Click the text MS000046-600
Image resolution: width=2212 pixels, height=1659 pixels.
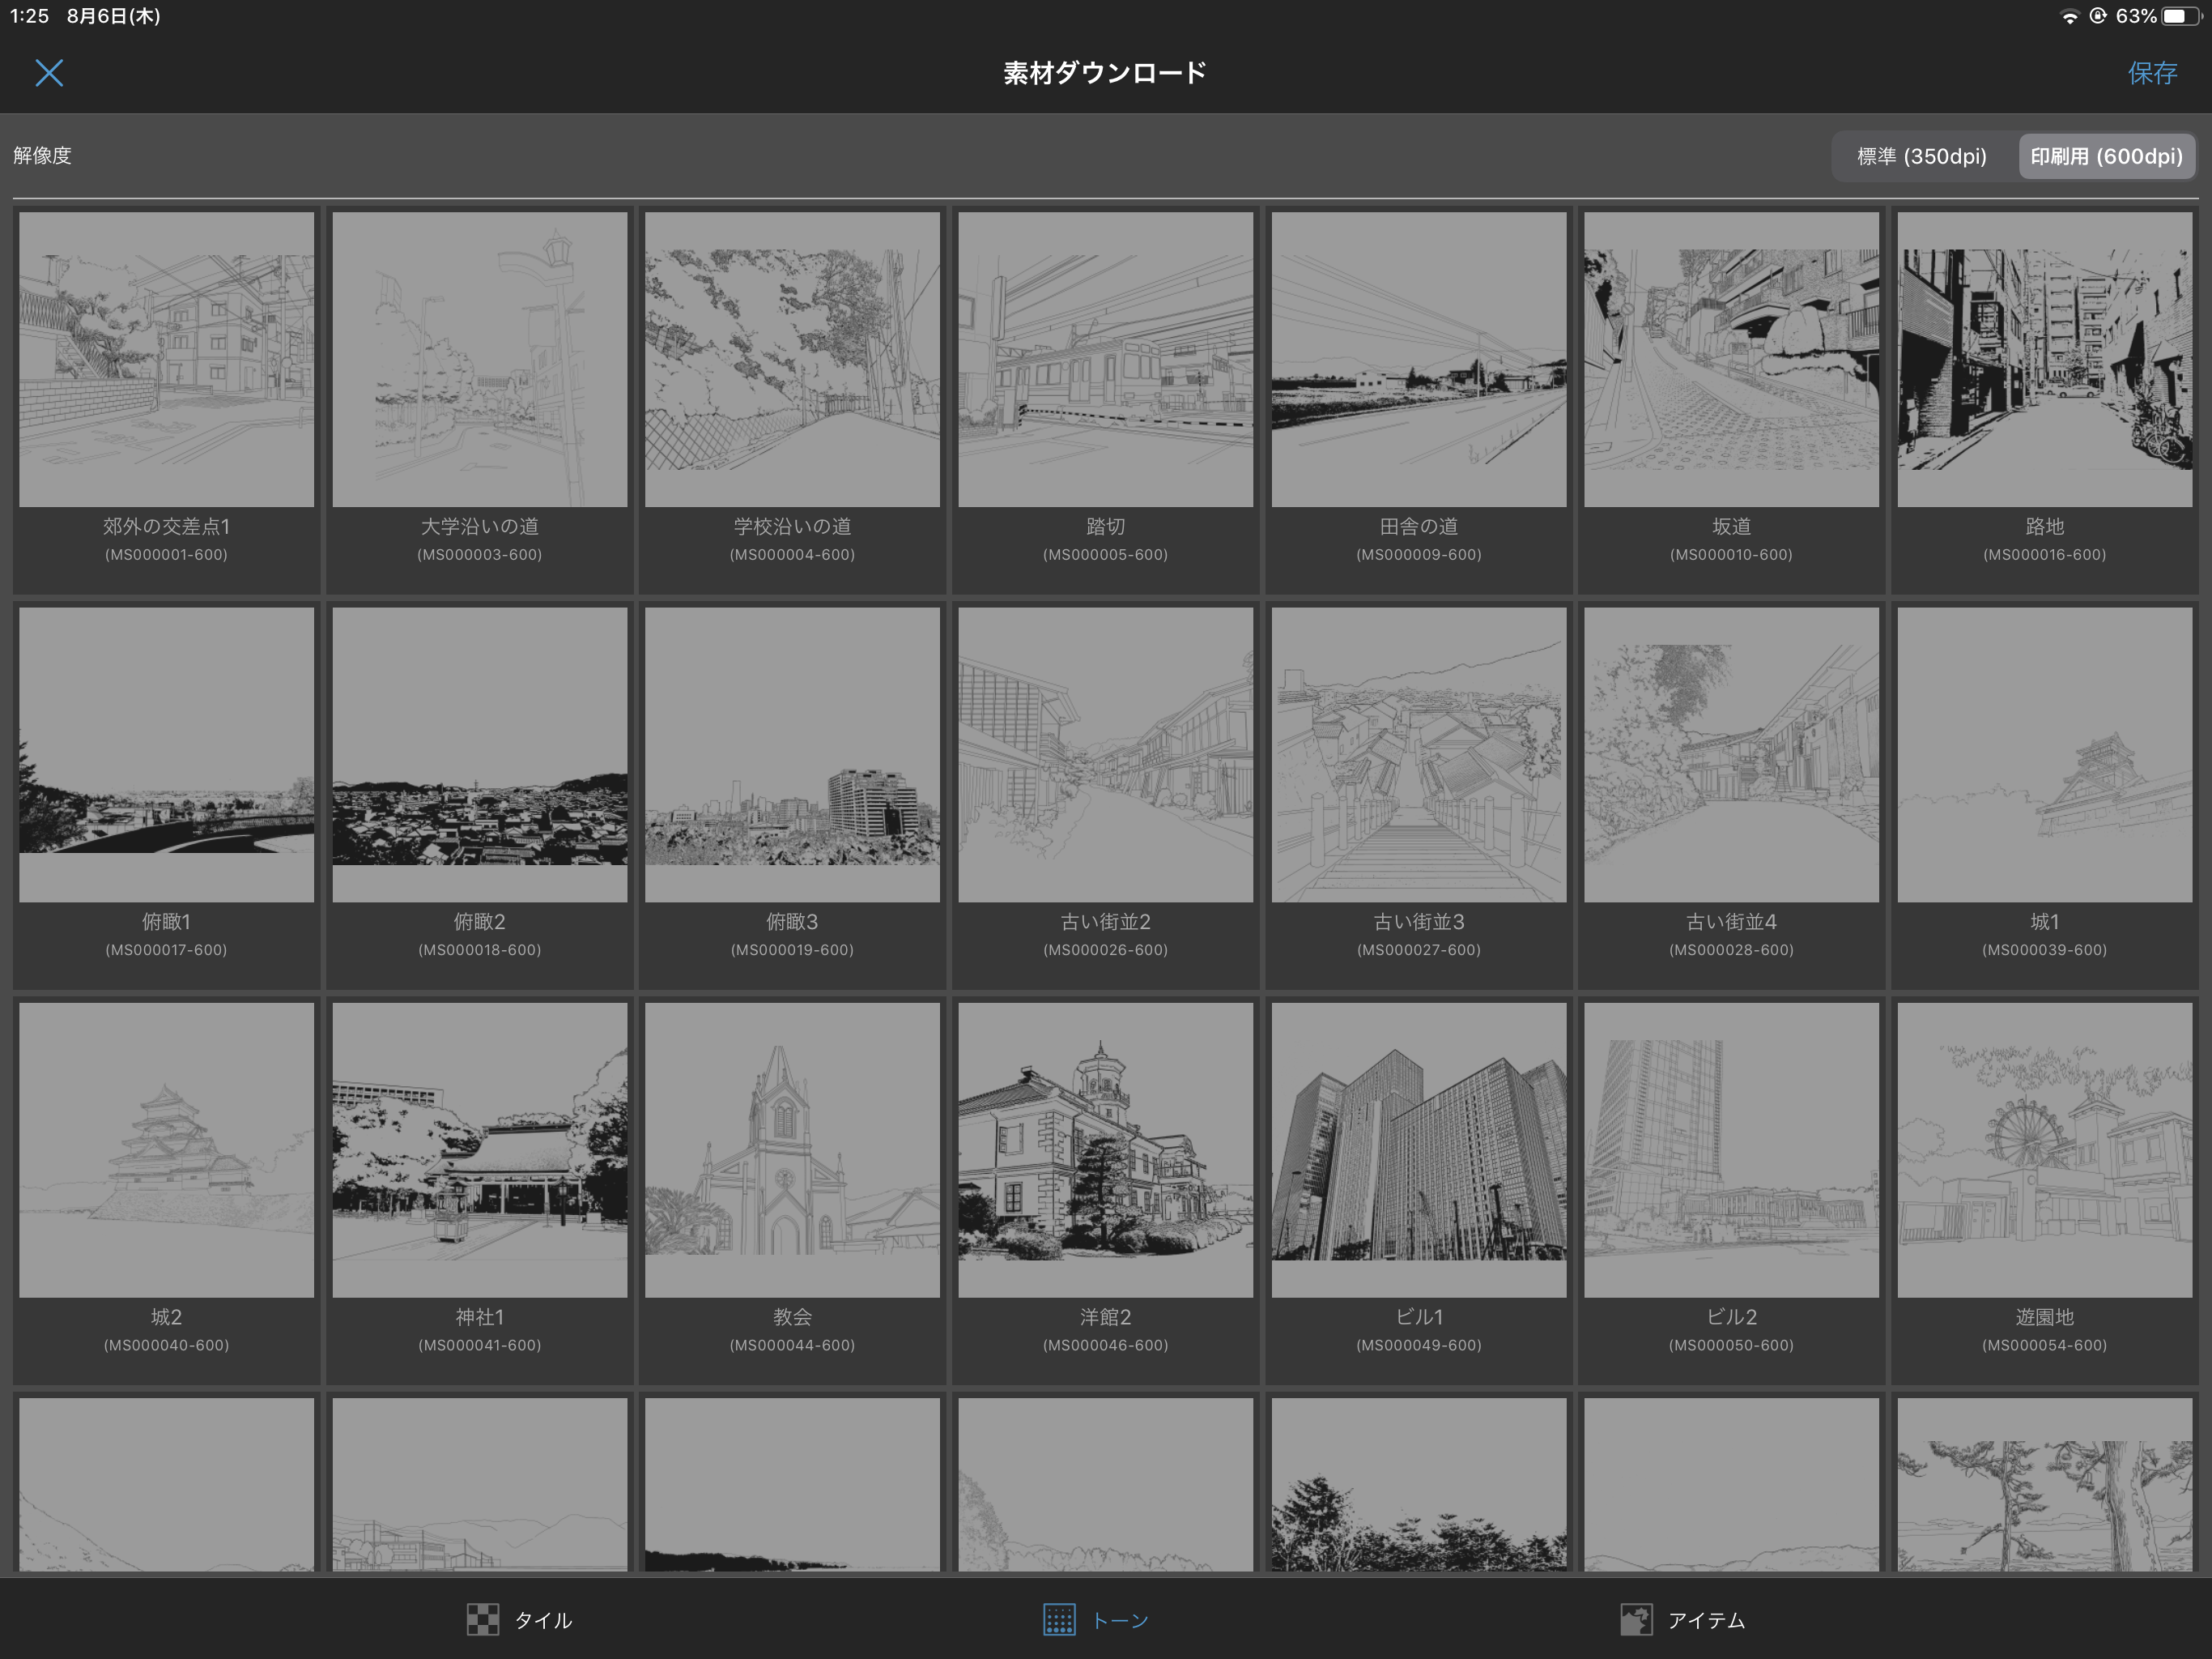point(1105,1345)
